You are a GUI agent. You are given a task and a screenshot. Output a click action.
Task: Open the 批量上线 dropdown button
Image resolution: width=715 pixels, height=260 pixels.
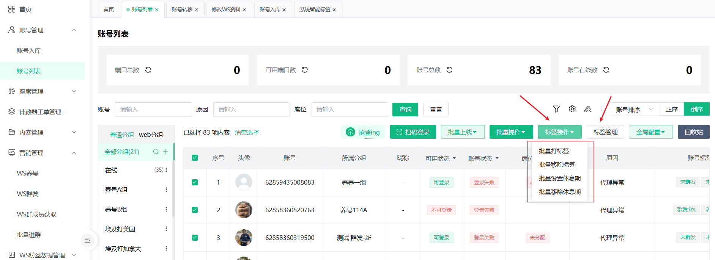(463, 132)
